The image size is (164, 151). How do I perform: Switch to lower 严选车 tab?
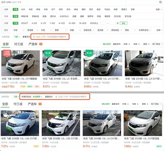tap(32, 104)
